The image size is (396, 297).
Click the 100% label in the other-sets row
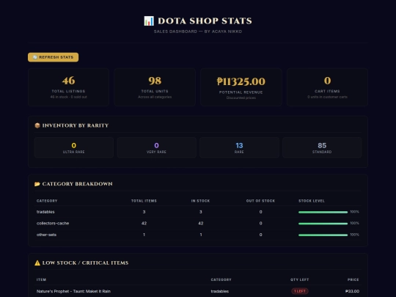point(355,235)
